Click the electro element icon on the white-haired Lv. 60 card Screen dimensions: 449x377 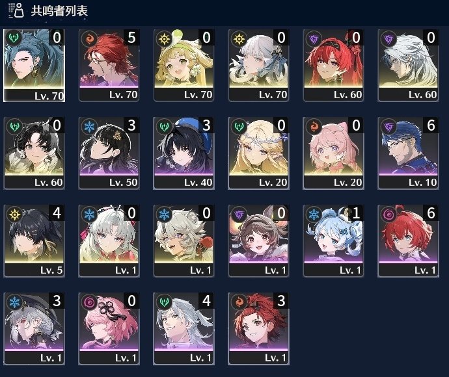pos(388,38)
